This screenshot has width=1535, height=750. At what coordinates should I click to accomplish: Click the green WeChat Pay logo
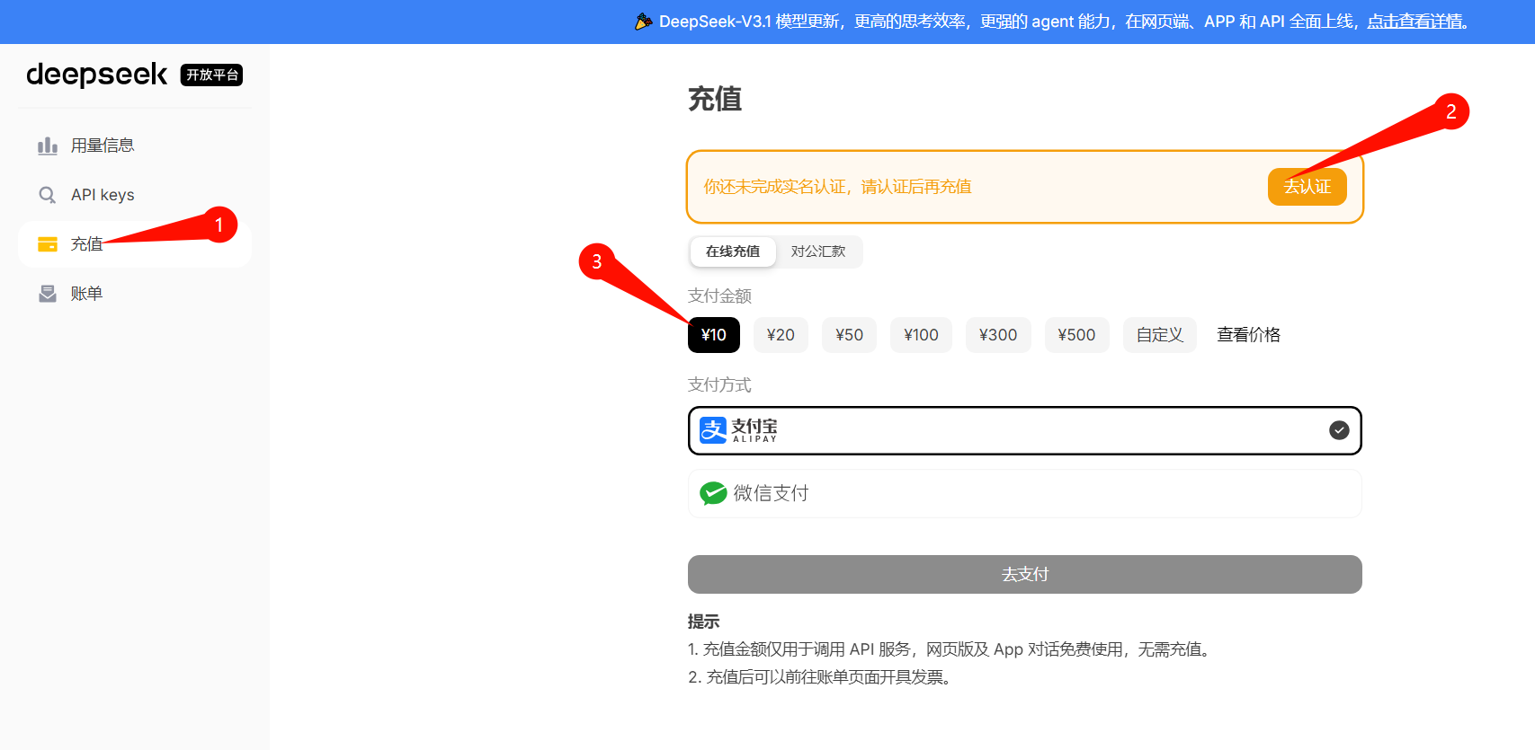713,493
